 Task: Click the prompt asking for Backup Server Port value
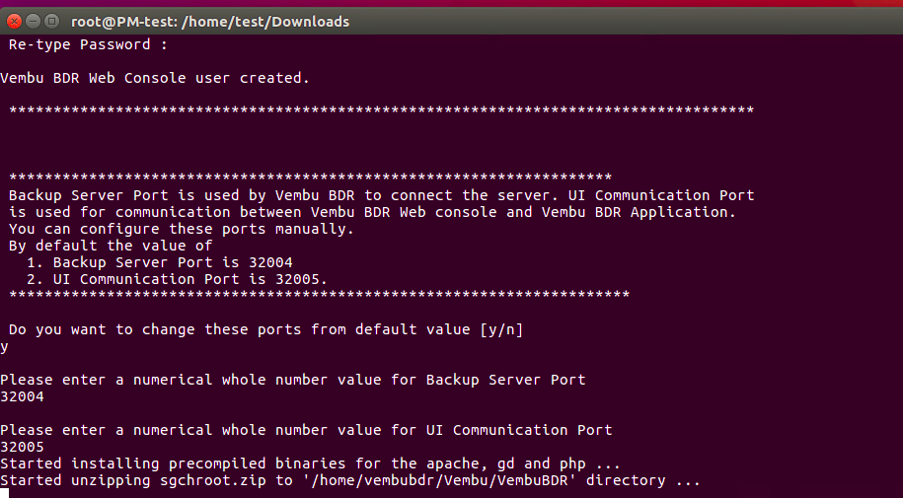(292, 380)
